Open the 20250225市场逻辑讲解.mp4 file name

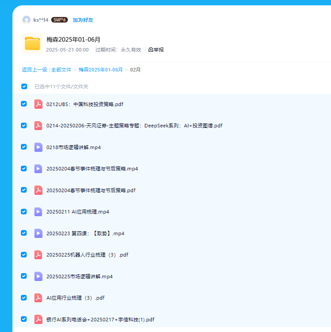pos(80,277)
